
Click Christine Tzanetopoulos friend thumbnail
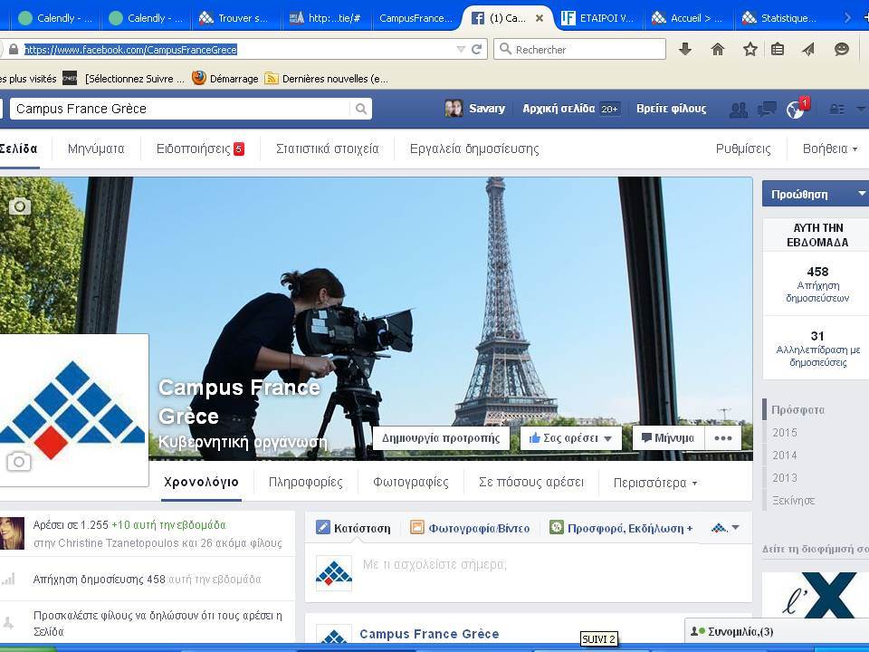[12, 533]
